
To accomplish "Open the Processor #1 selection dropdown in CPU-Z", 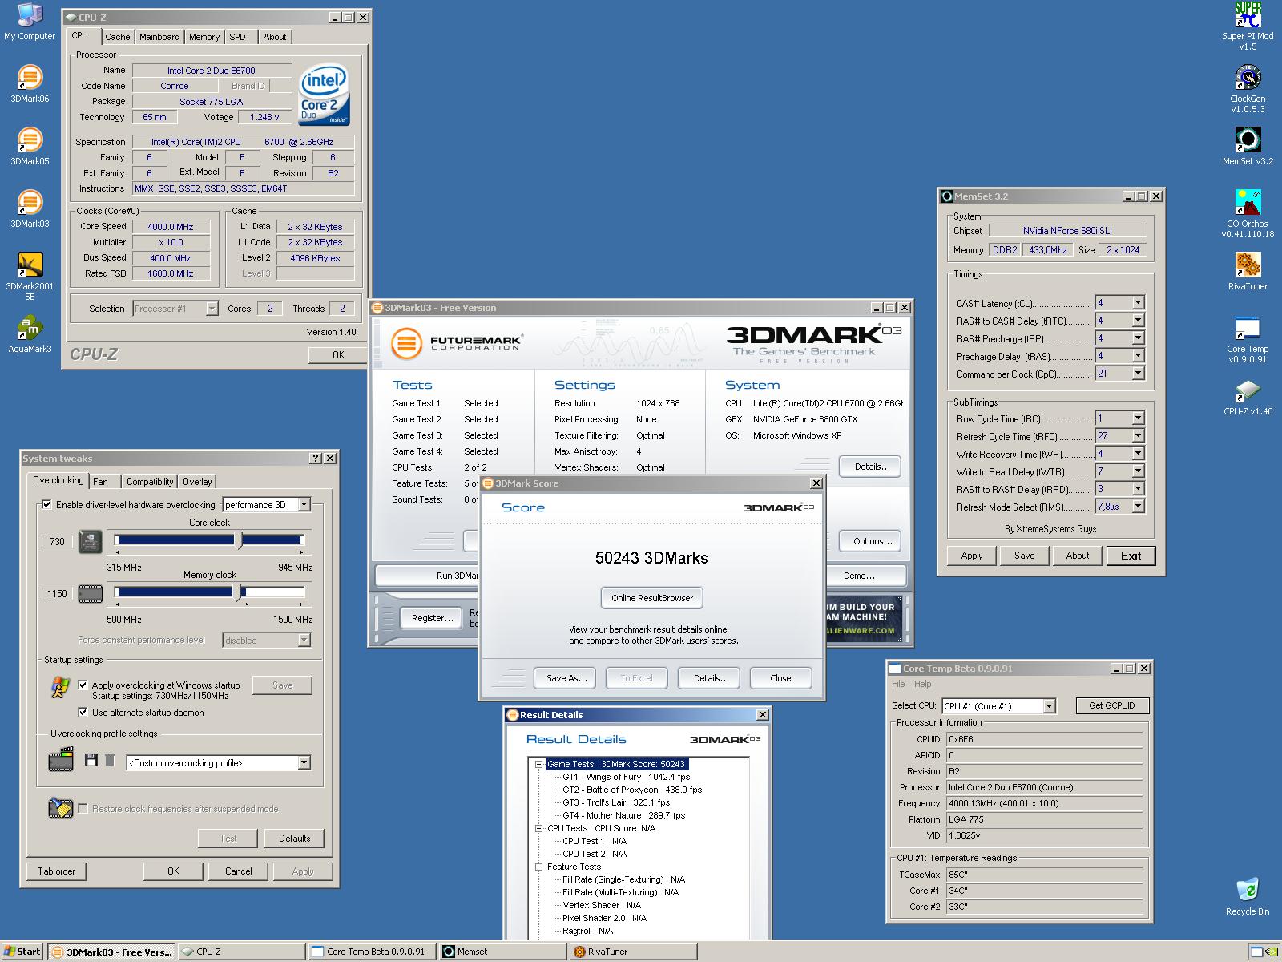I will [x=212, y=309].
